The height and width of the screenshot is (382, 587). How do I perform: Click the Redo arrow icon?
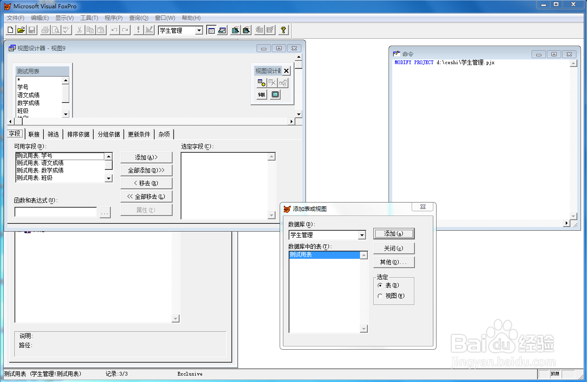(x=125, y=30)
